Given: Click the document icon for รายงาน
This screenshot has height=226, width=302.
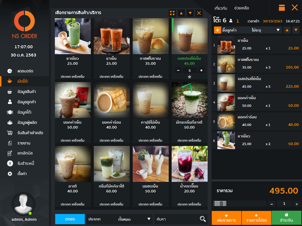Looking at the screenshot, I should 10,143.
